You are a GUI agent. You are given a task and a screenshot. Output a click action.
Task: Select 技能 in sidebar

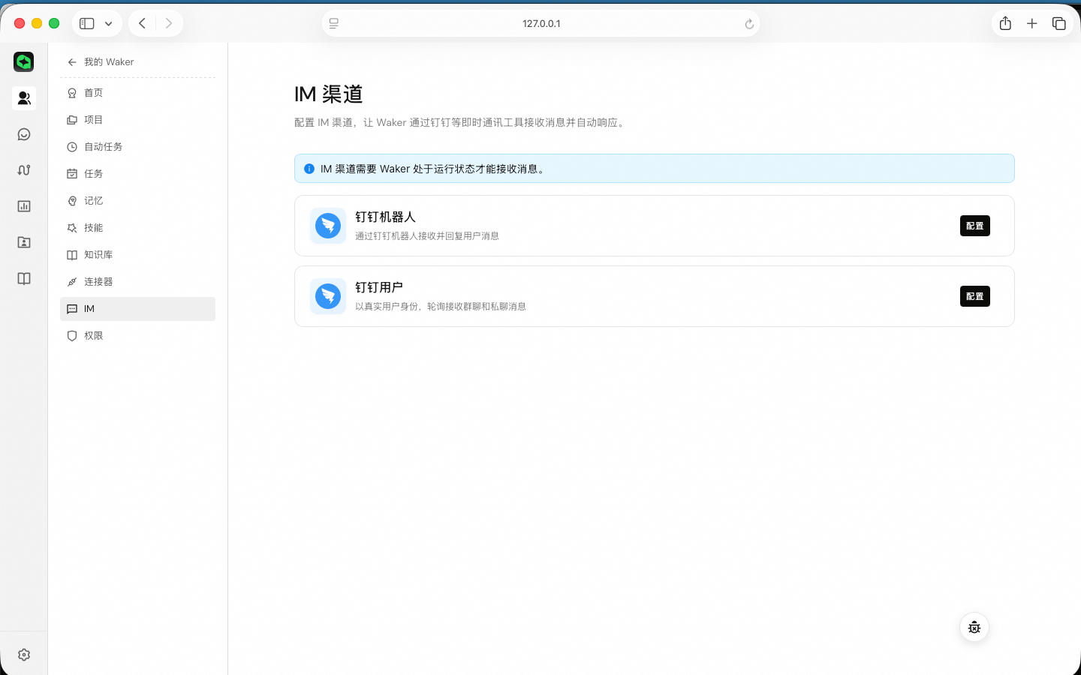tap(137, 228)
